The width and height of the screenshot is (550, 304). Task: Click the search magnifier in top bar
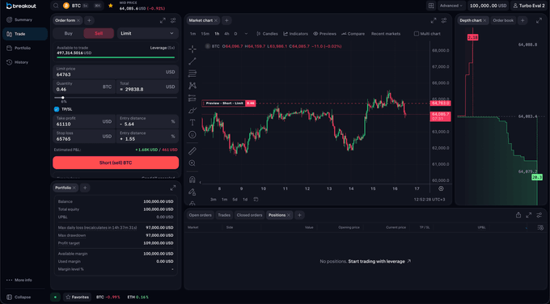point(56,6)
